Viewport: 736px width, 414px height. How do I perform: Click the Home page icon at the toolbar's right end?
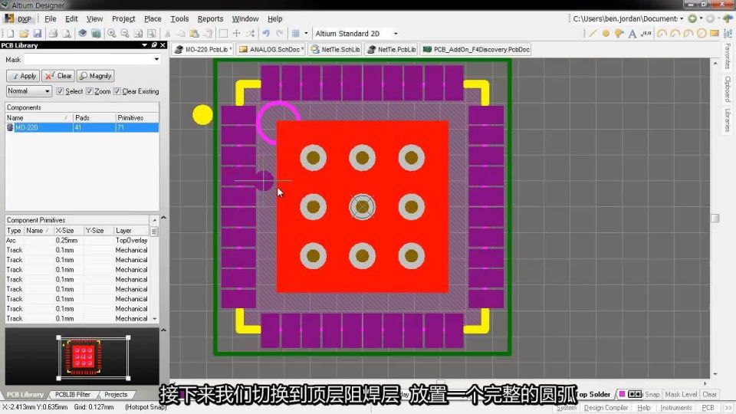point(728,18)
